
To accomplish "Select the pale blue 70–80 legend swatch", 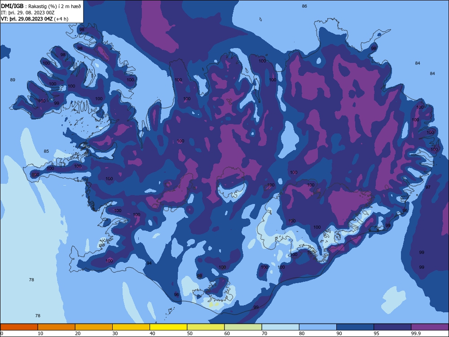I will [280, 327].
